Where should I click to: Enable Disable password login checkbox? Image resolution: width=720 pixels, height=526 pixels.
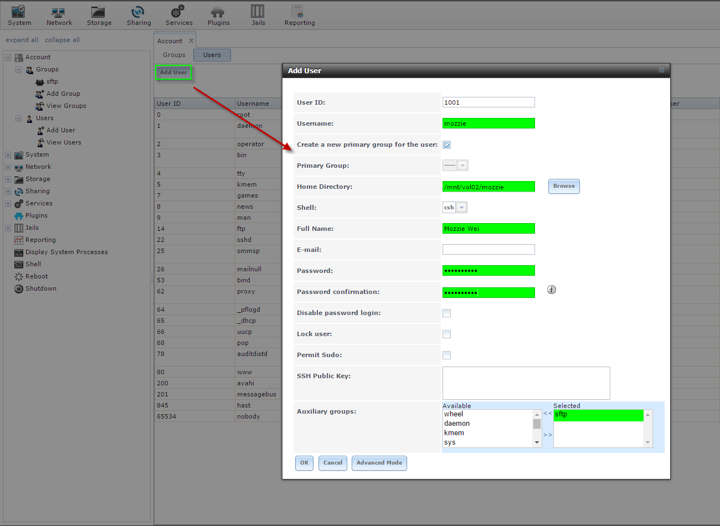coord(447,313)
